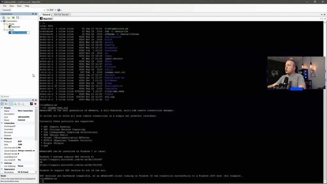Click the Resolution value Fit To Panel
Image resolution: width=327 pixels, height=184 pixels.
point(23,172)
